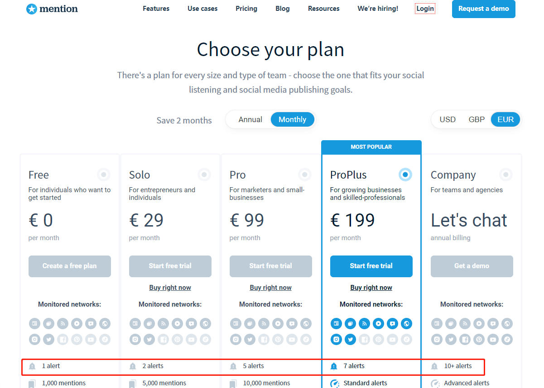Screen dimensions: 544x388
Task: Click the ProPlus plan's news icon
Action: pos(336,323)
